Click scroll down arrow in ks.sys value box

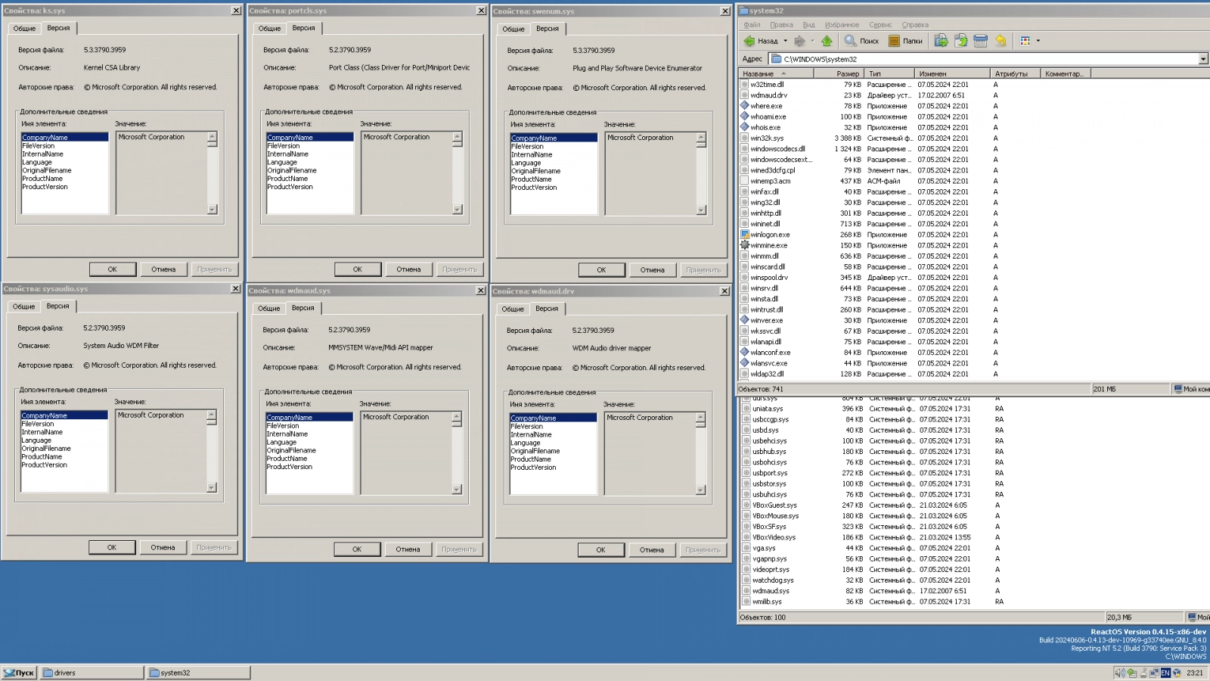pos(212,210)
